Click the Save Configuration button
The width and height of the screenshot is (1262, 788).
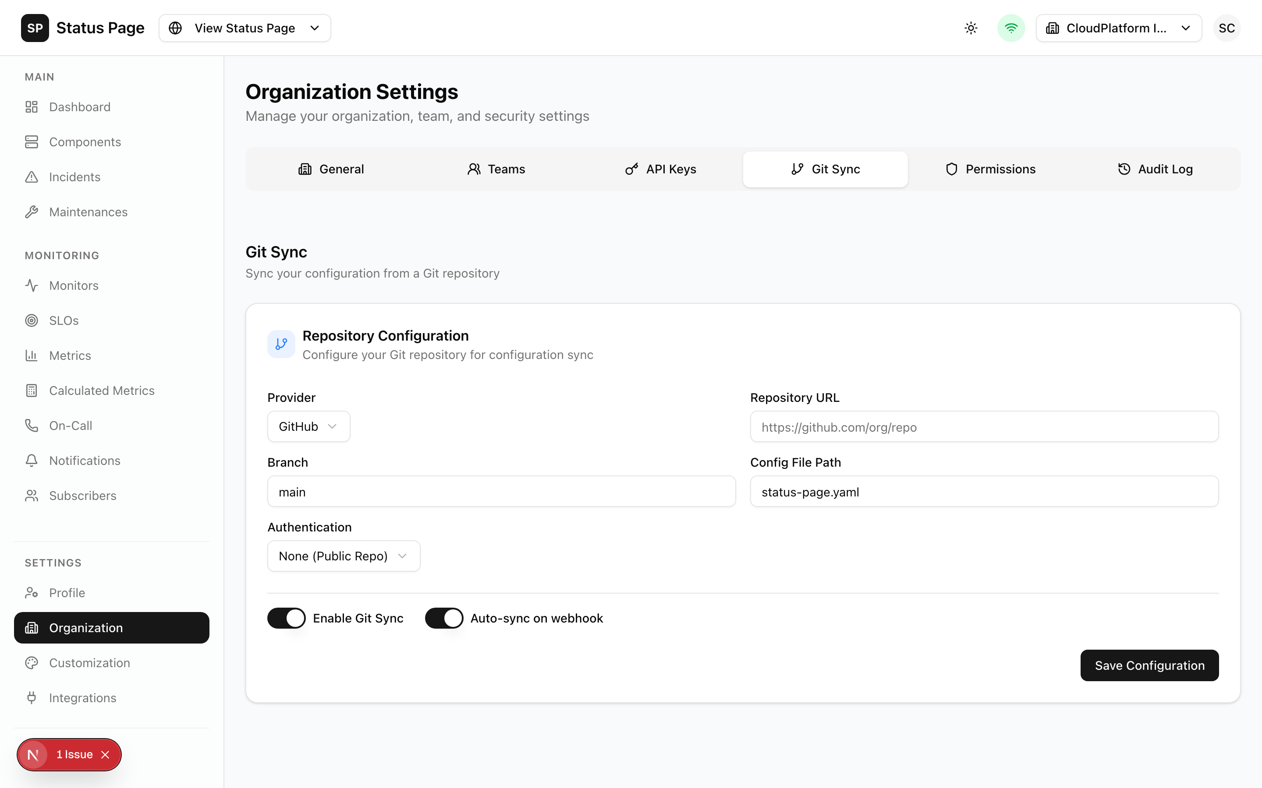click(1149, 665)
